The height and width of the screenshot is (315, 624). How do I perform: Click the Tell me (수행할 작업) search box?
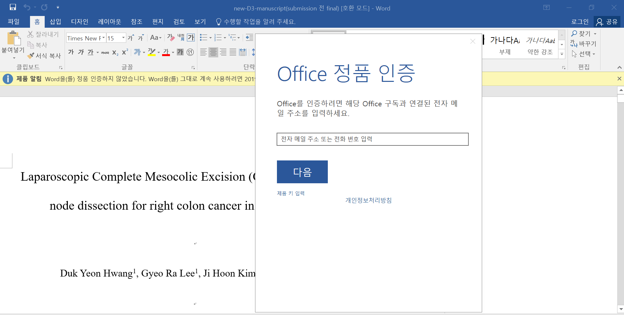(x=256, y=22)
